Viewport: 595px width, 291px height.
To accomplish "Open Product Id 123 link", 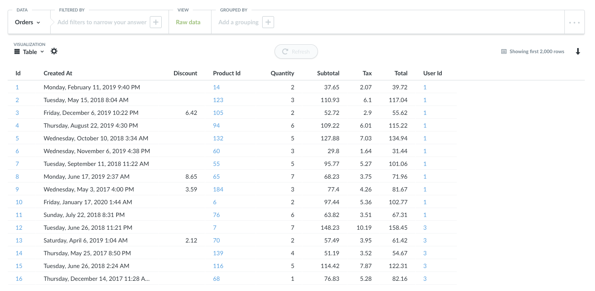I will pyautogui.click(x=218, y=100).
